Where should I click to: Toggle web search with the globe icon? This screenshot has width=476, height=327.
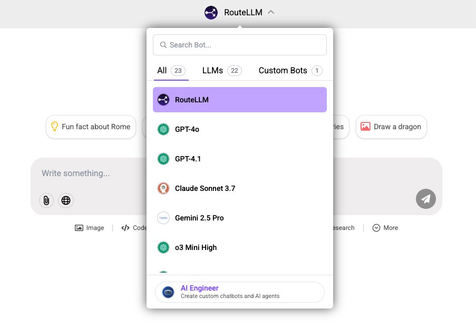66,200
